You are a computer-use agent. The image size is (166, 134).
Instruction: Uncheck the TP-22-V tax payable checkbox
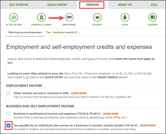(x=8, y=126)
